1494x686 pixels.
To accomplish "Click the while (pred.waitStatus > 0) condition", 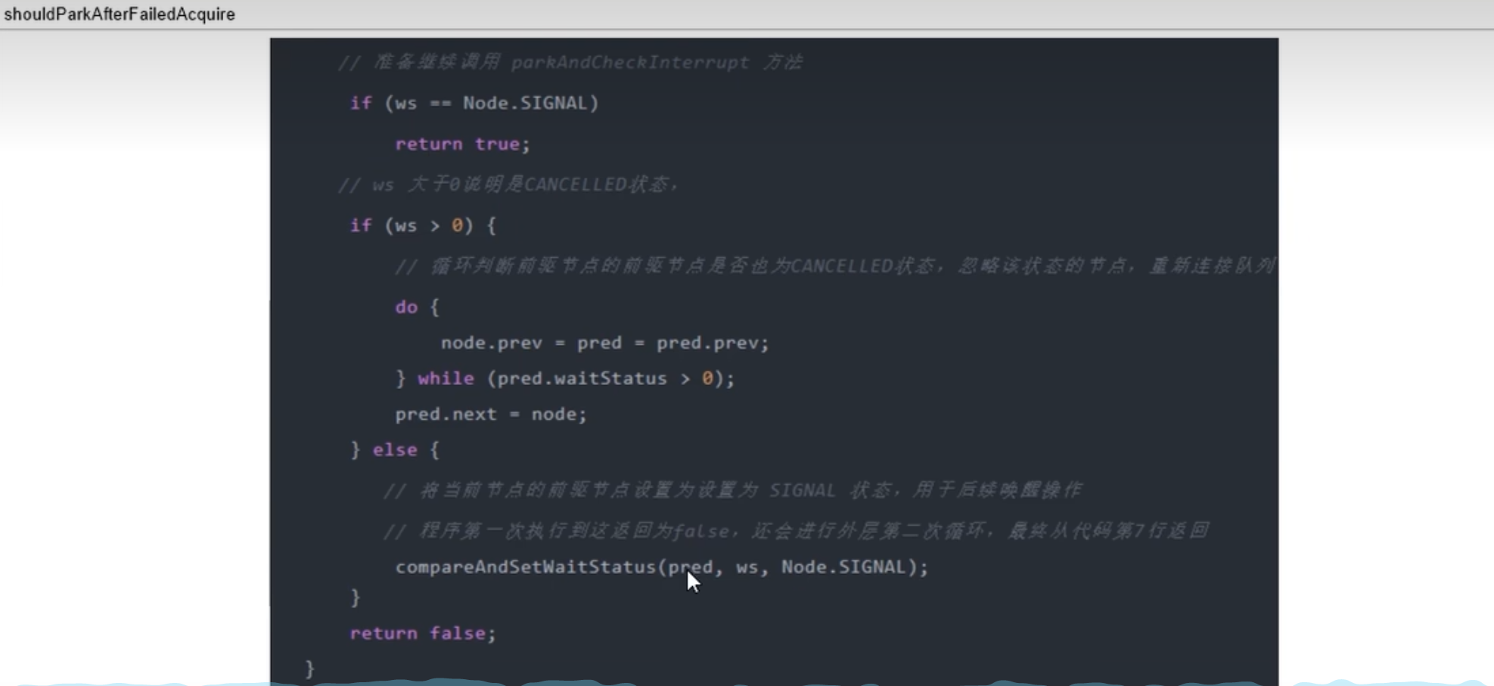I will click(575, 378).
